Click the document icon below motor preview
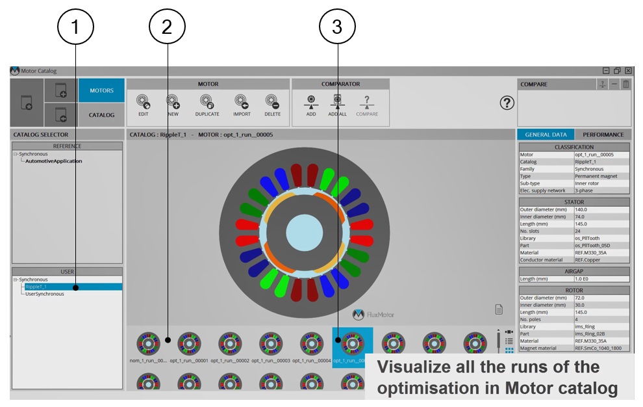 pos(499,309)
